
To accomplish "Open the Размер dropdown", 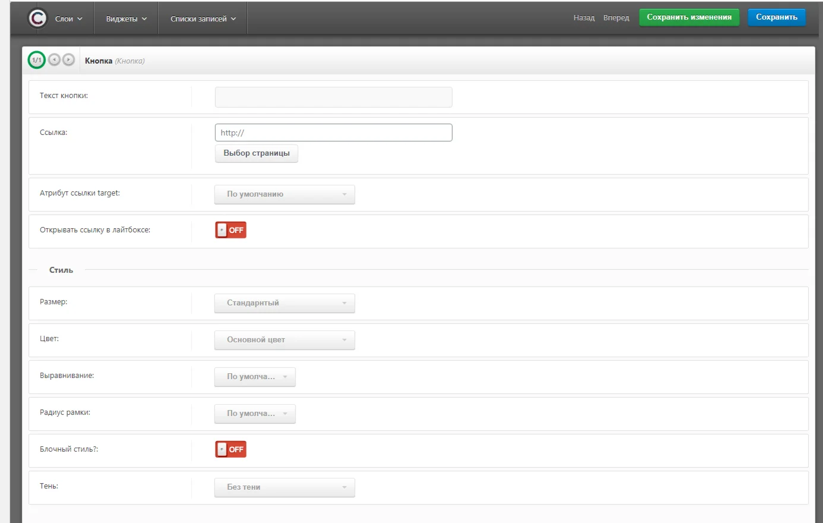I will coord(284,303).
